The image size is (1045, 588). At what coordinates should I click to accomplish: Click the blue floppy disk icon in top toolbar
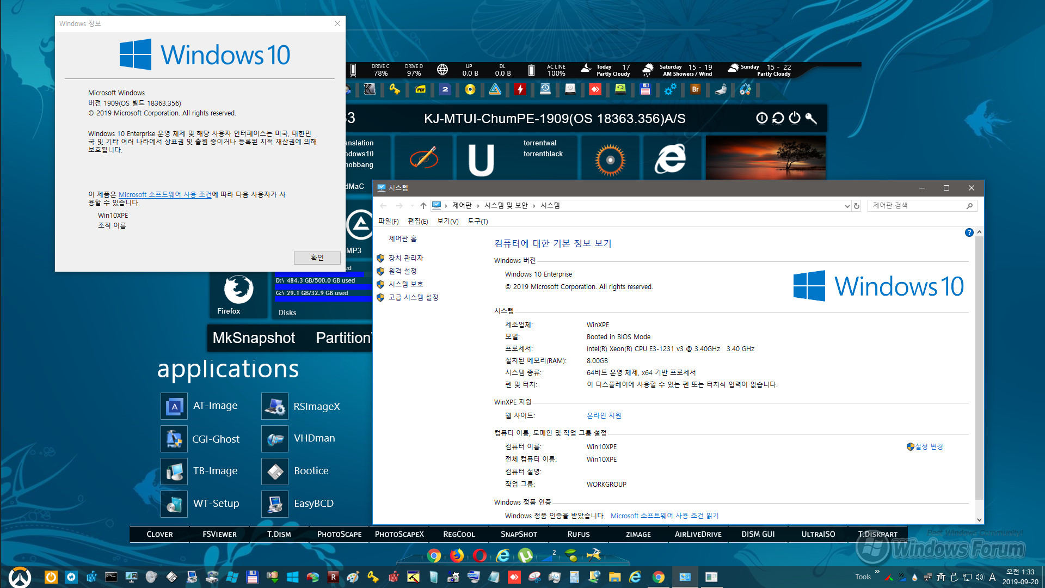tap(646, 89)
